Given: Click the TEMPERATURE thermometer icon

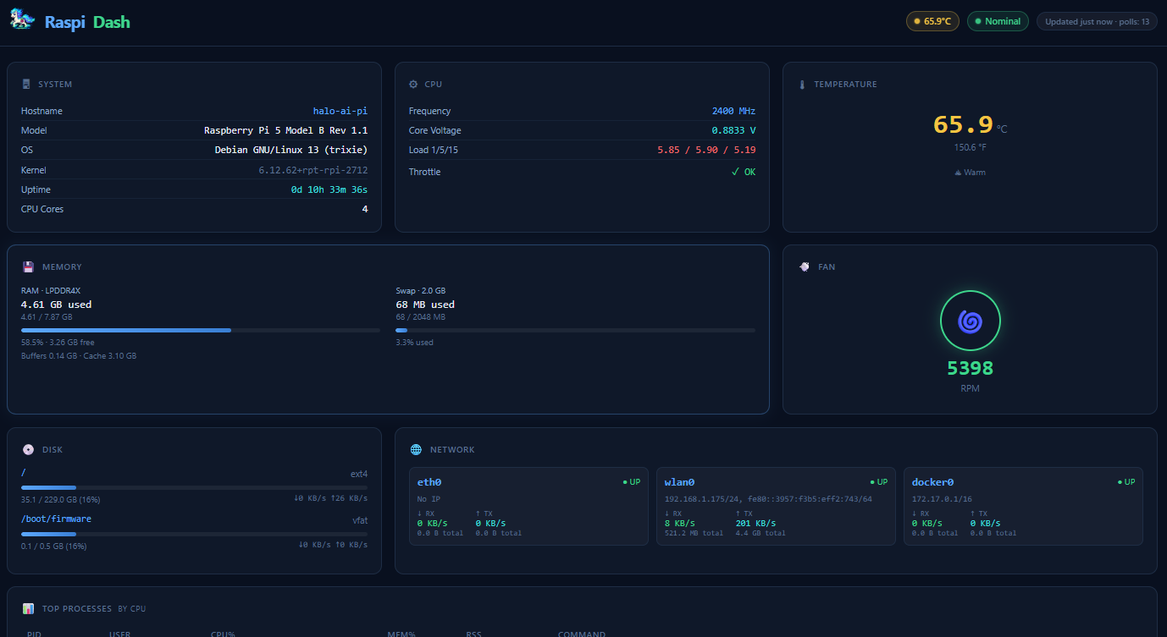Looking at the screenshot, I should click(802, 84).
